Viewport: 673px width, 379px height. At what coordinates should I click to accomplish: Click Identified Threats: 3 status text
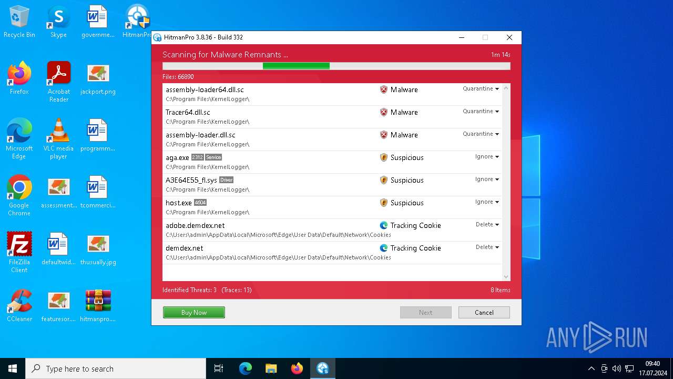[189, 290]
